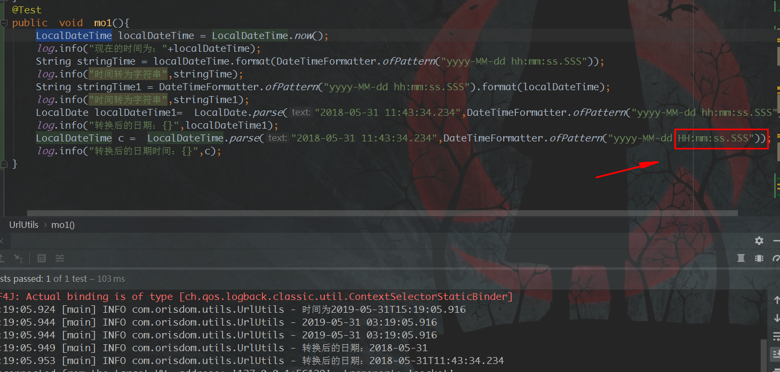Click the gauge icon on the console toolbar
Image resolution: width=780 pixels, height=372 pixels.
click(777, 258)
